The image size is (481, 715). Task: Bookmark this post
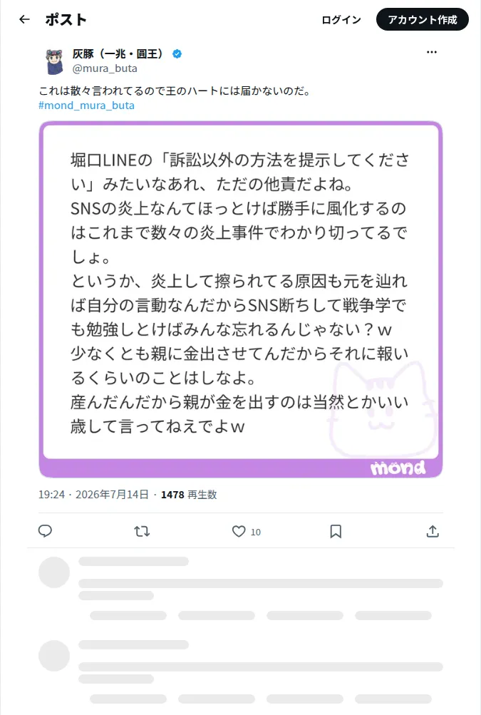pos(336,531)
